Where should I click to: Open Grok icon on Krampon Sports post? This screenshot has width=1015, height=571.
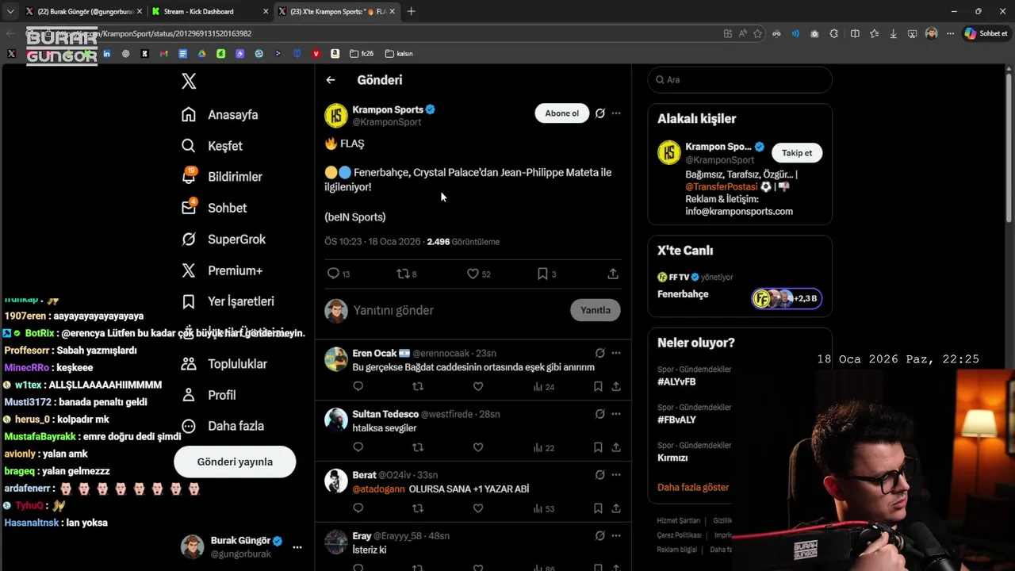click(x=600, y=113)
